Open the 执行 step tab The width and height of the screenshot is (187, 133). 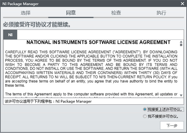pyautogui.click(x=161, y=13)
